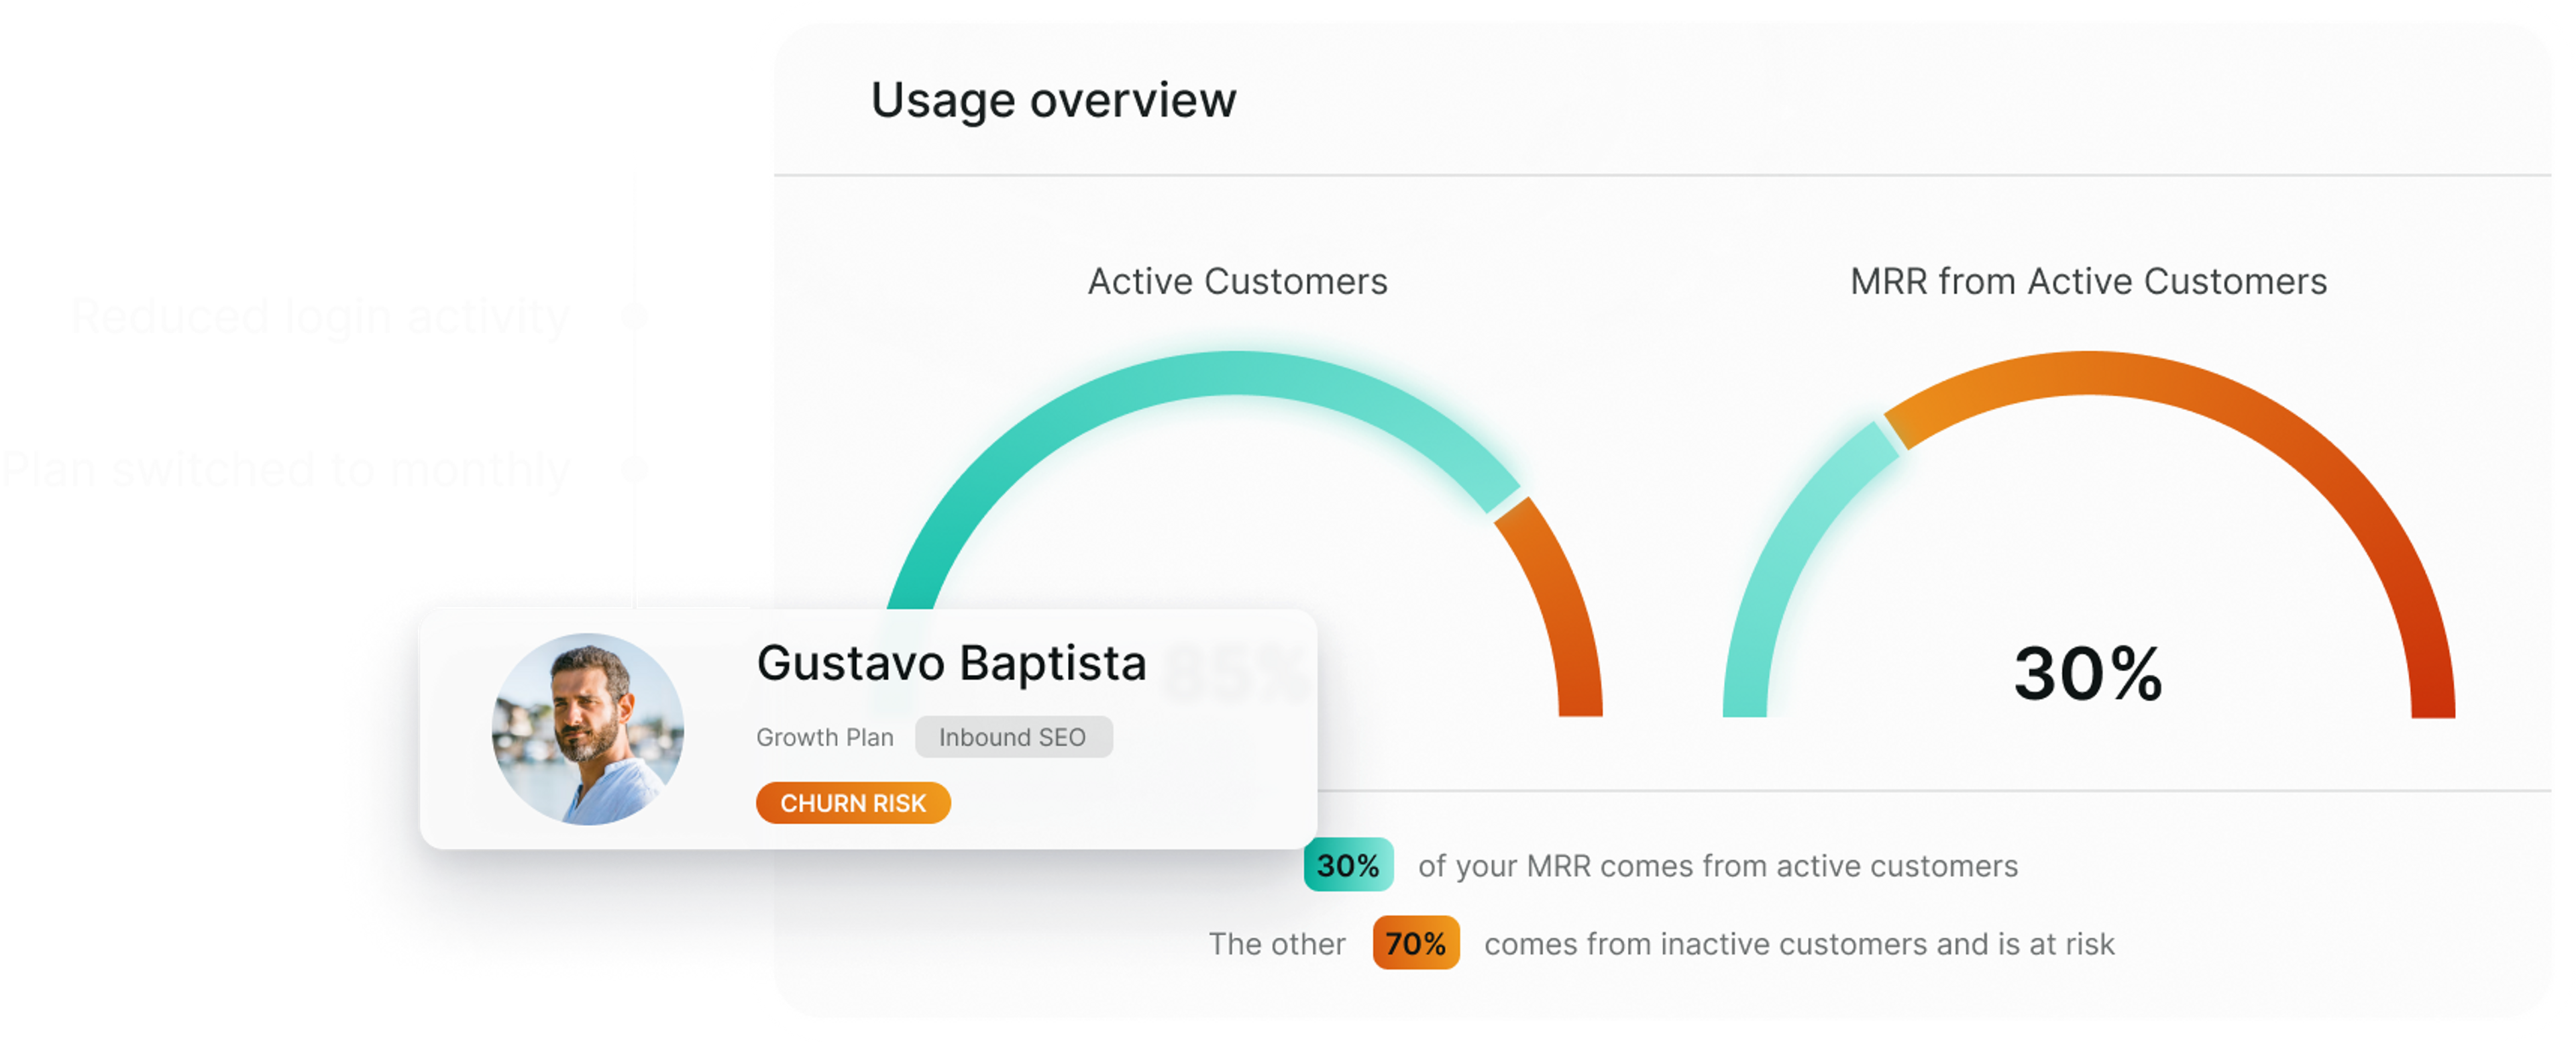
Task: Click the large 30% MRR gauge value
Action: 2088,674
